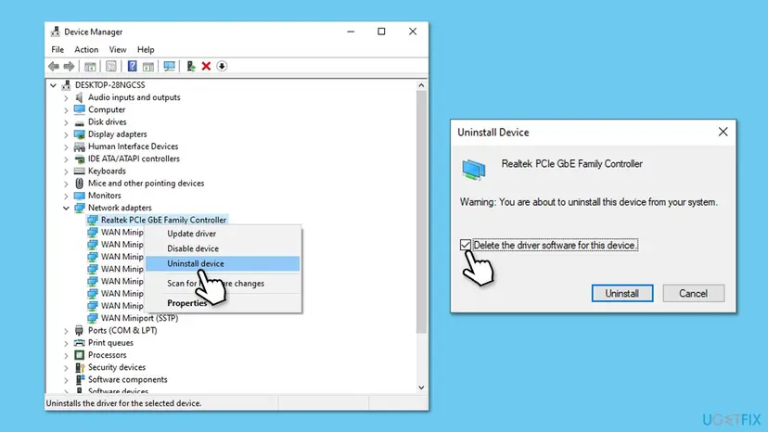Viewport: 768px width, 432px height.
Task: Click the Uninstall button in dialog
Action: coord(622,293)
